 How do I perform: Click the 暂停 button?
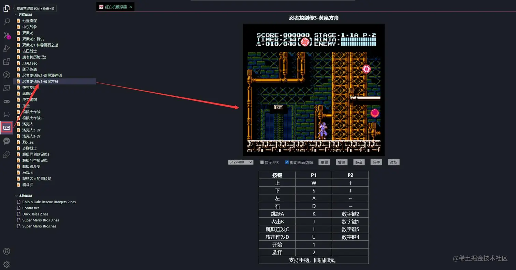342,162
